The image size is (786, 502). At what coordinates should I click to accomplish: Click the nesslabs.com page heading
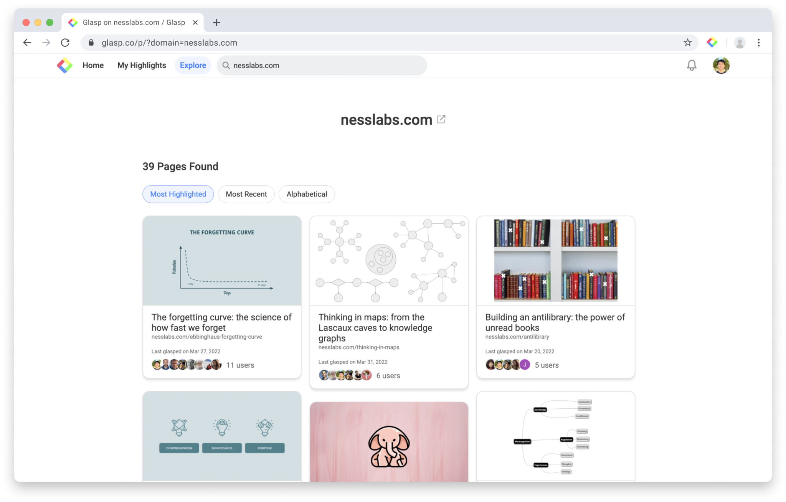click(386, 120)
